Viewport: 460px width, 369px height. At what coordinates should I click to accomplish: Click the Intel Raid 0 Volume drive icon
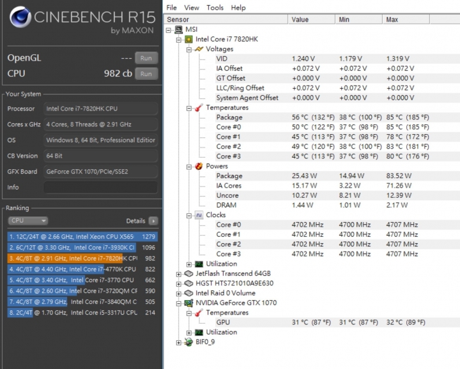coord(188,293)
